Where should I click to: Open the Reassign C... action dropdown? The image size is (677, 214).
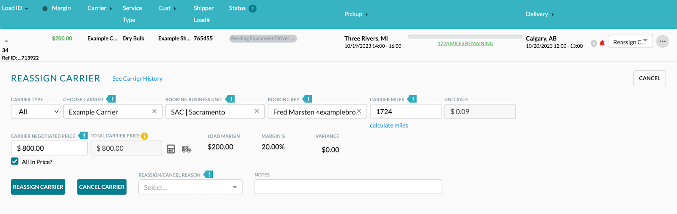coord(630,41)
